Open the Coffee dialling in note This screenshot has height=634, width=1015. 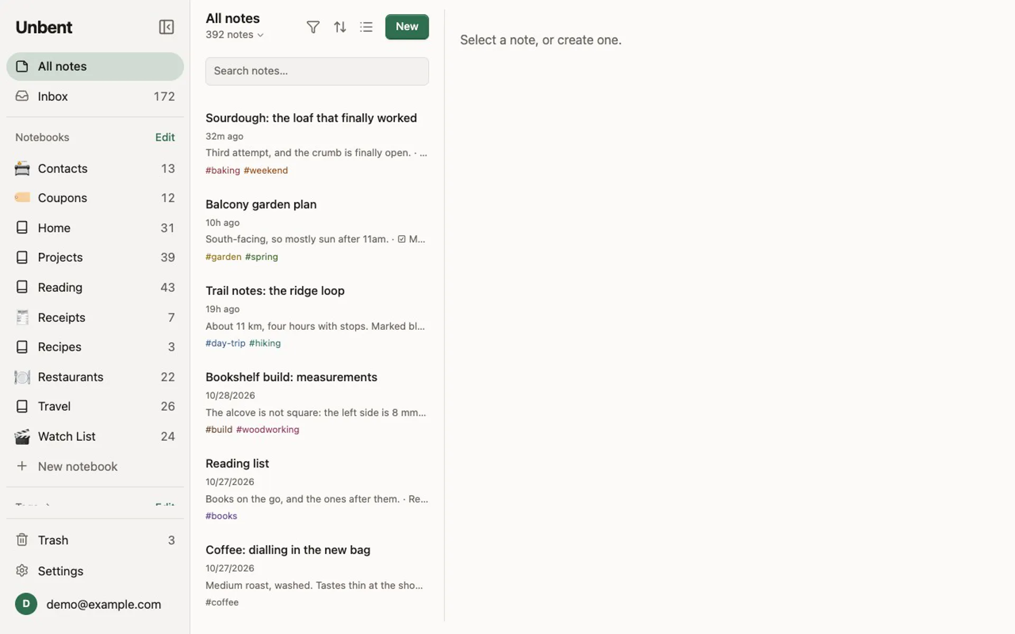point(317,575)
